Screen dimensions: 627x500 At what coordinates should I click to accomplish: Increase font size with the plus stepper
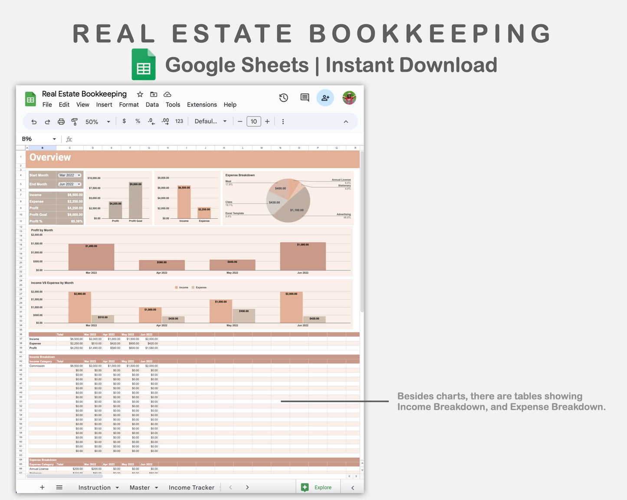pyautogui.click(x=267, y=122)
